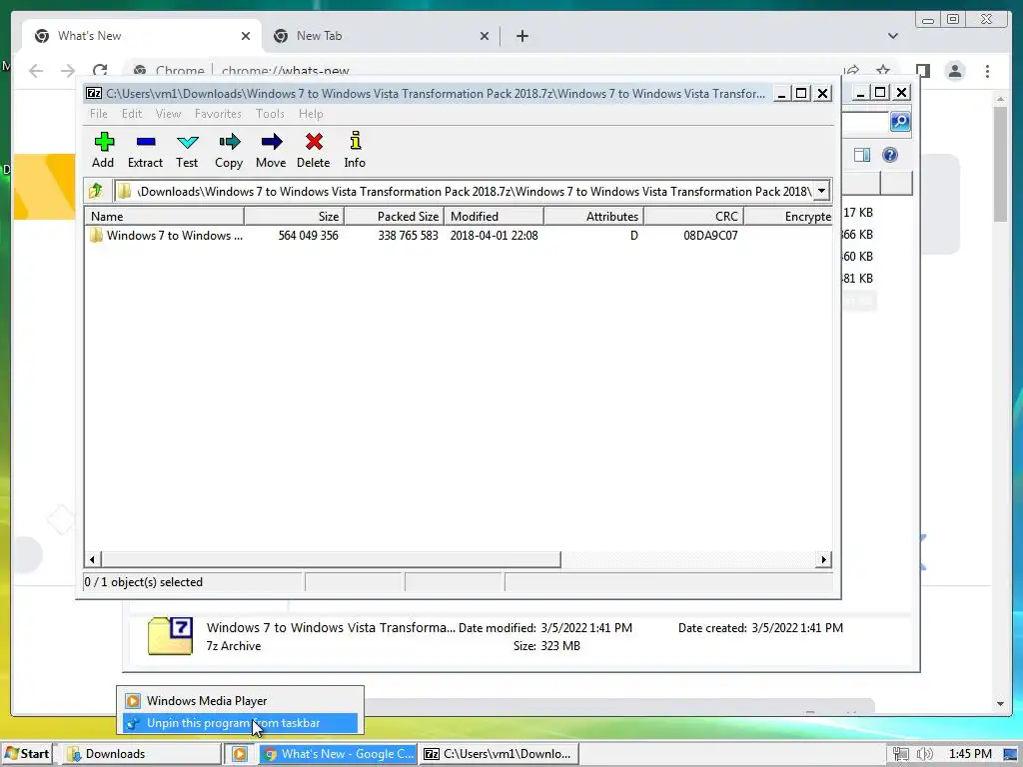Sort by the Name column header
This screenshot has height=767, width=1023.
[x=165, y=216]
